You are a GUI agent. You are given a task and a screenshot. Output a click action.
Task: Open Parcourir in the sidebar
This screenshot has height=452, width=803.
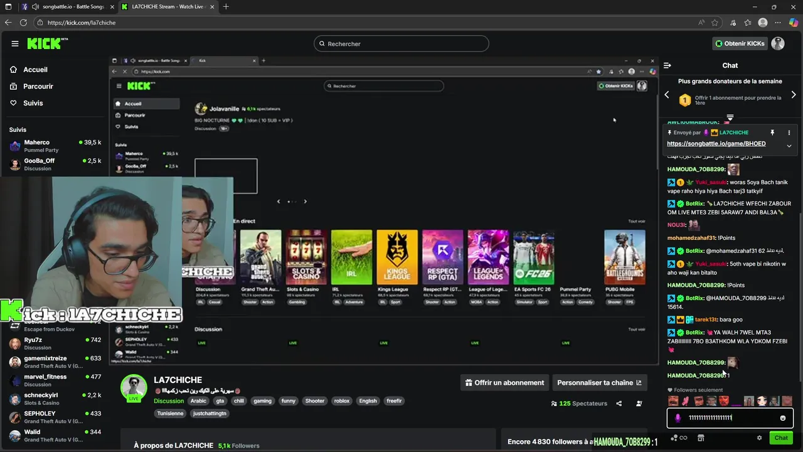(x=38, y=87)
